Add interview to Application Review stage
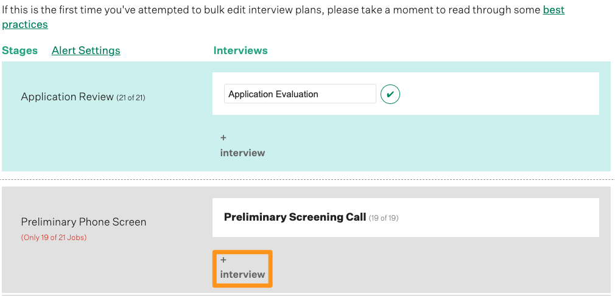The width and height of the screenshot is (615, 296). point(242,153)
